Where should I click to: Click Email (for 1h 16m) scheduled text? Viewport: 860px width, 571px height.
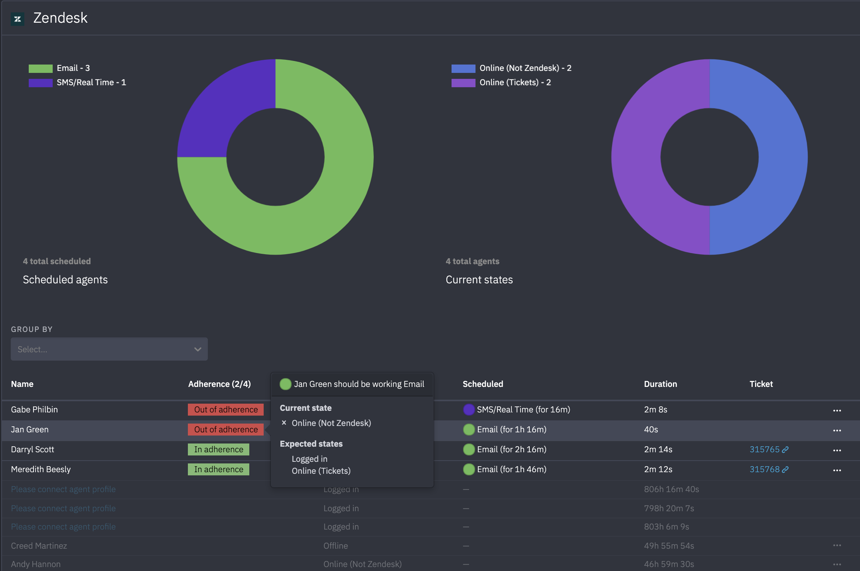[512, 430]
